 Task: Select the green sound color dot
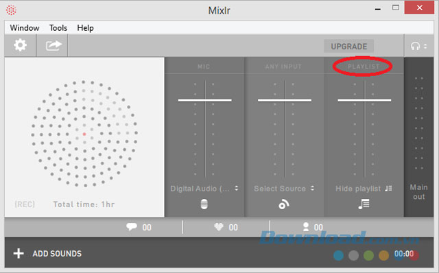tap(368, 255)
